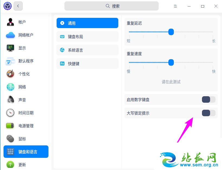Enable the 大写锁定提示 switch

pyautogui.click(x=208, y=113)
